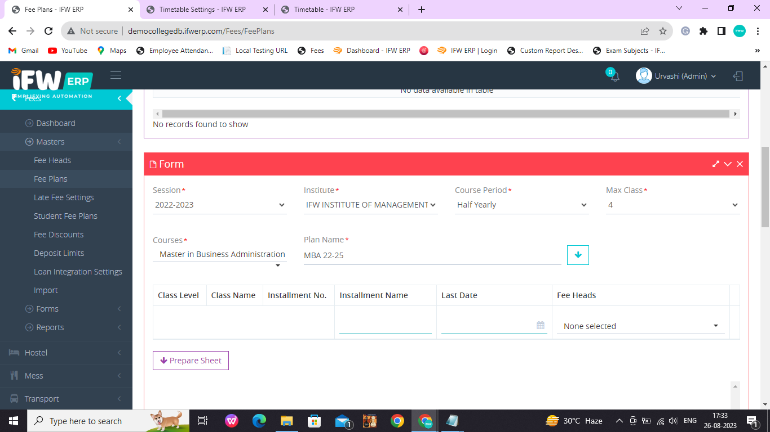Image resolution: width=770 pixels, height=432 pixels.
Task: Click the Windows taskbar search box
Action: 107,421
